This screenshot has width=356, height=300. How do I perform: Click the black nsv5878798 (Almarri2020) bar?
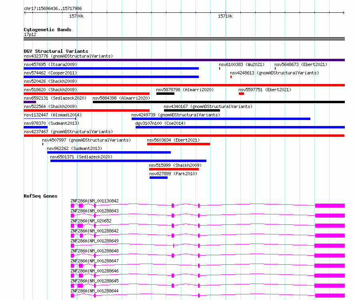(x=165, y=94)
